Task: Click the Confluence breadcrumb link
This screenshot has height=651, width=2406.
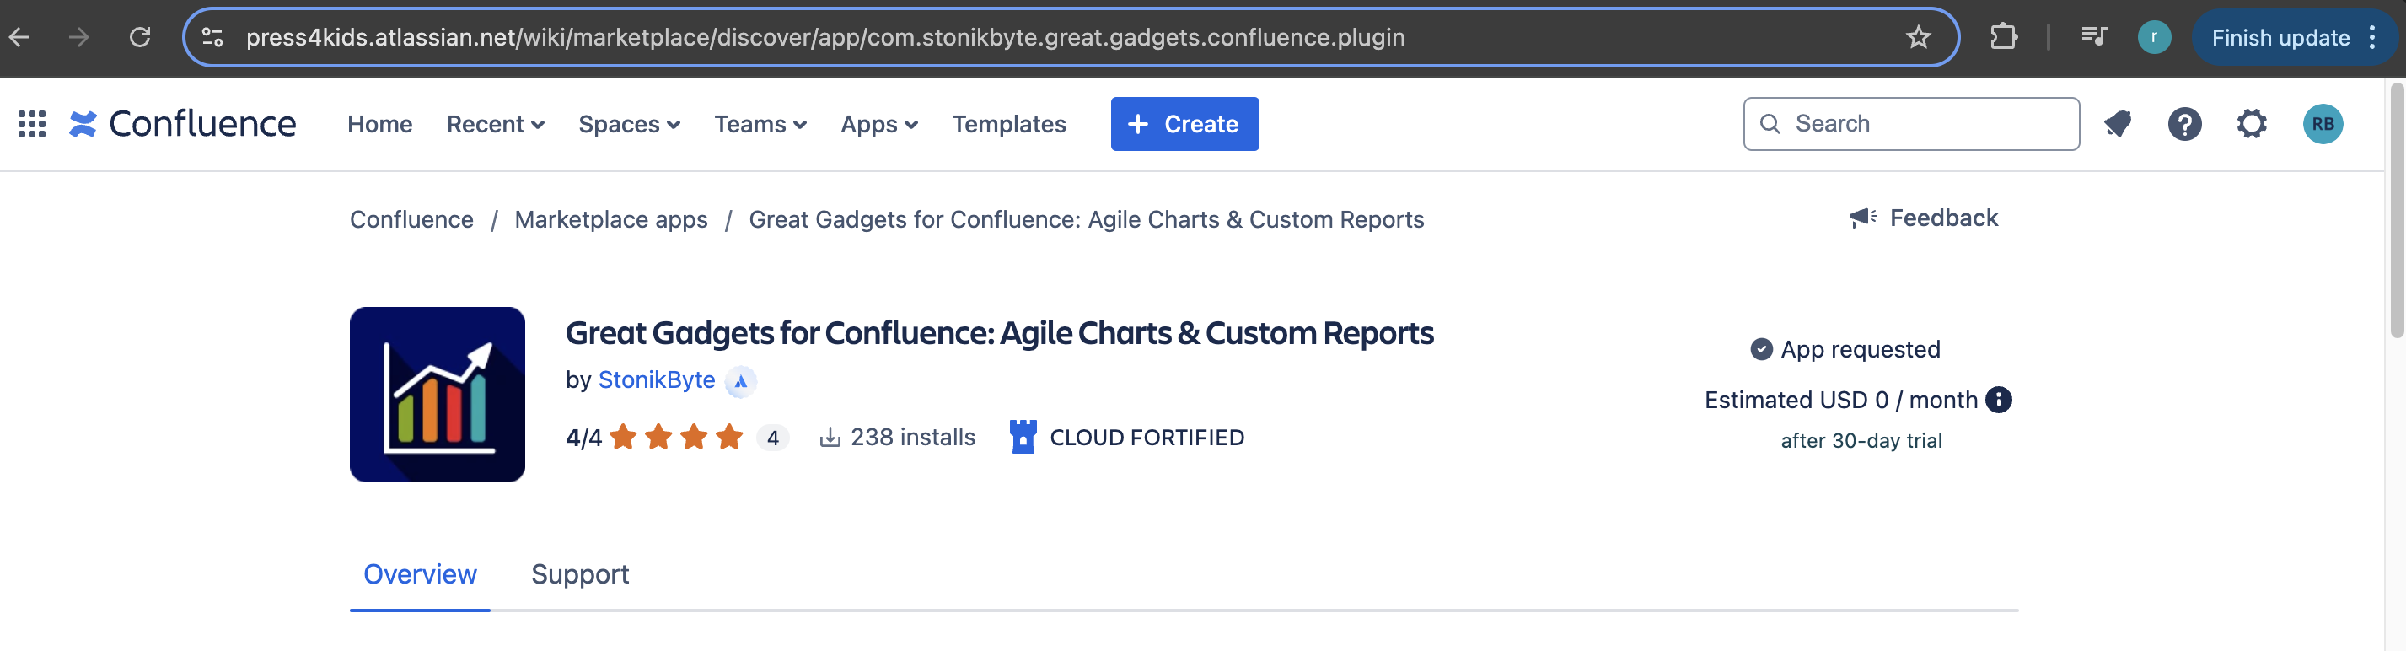Action: (411, 219)
